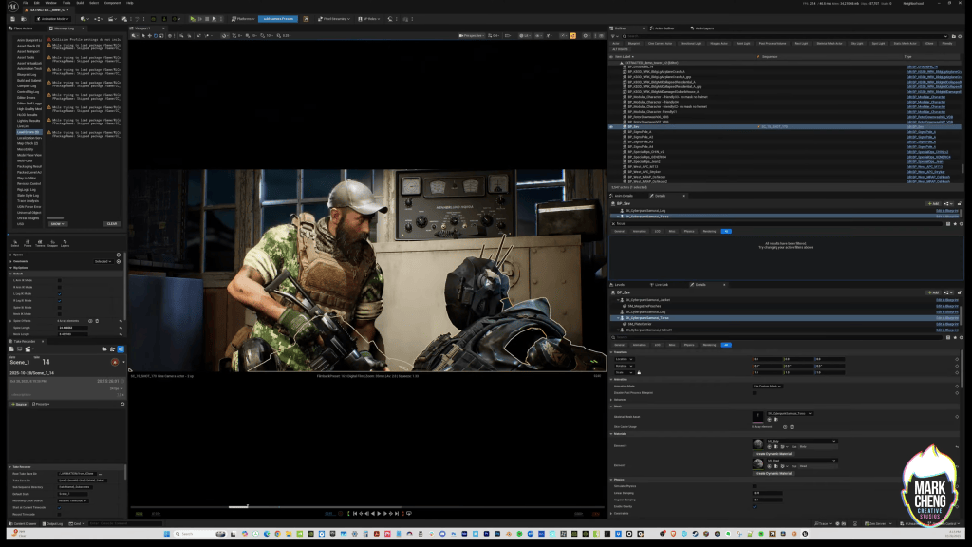Viewport: 972px width, 547px height.
Task: Open the Recording Clock Source dropdown
Action: (x=72, y=500)
